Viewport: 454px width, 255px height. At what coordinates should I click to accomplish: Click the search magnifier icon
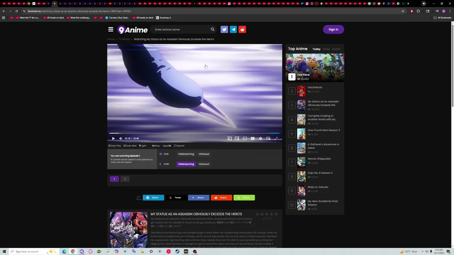(212, 29)
